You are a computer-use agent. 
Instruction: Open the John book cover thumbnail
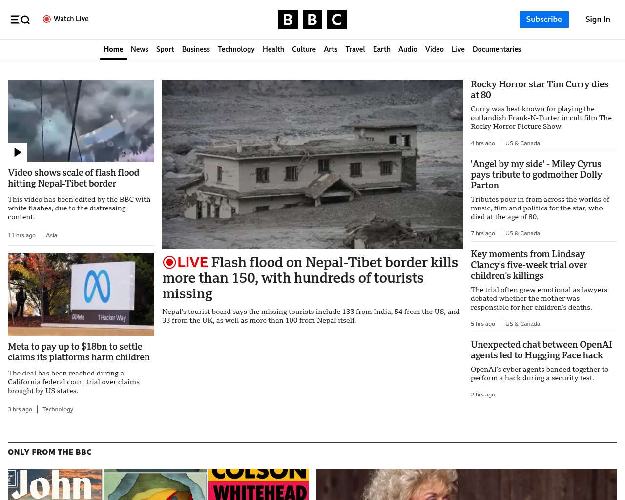55,484
